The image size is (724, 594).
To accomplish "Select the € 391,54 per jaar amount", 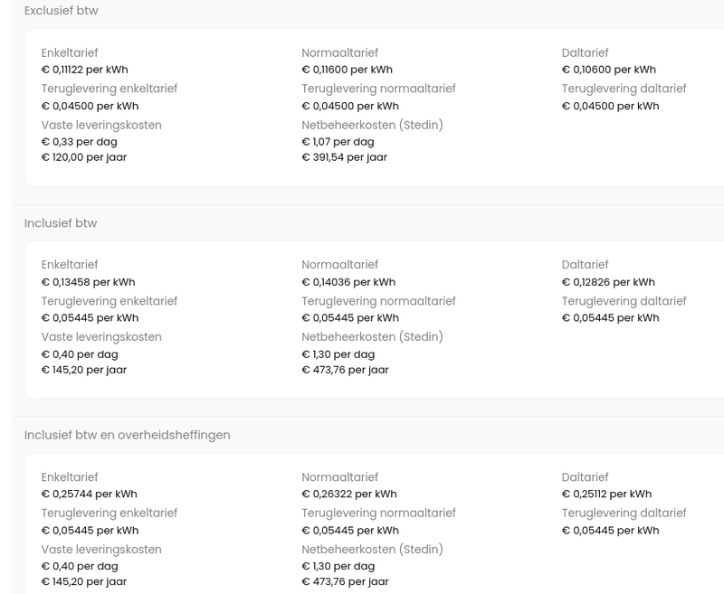I will click(x=344, y=157).
